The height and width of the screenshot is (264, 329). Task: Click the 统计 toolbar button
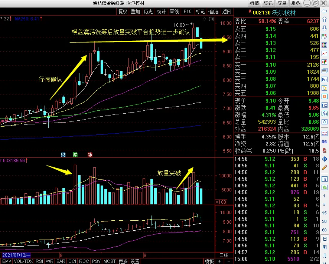point(161,11)
